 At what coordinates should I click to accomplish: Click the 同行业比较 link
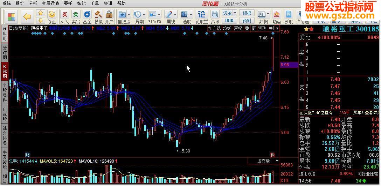click(368, 174)
